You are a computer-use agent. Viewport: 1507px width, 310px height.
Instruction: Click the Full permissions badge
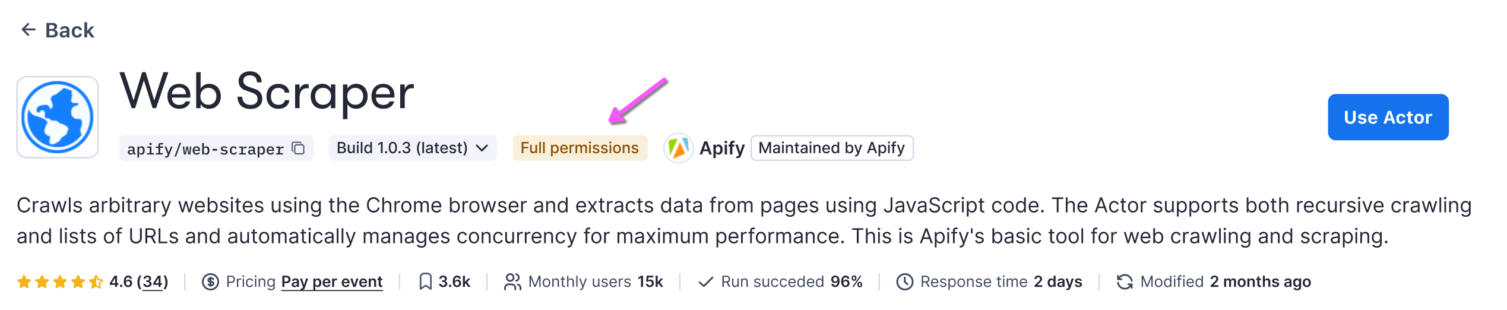coord(580,148)
